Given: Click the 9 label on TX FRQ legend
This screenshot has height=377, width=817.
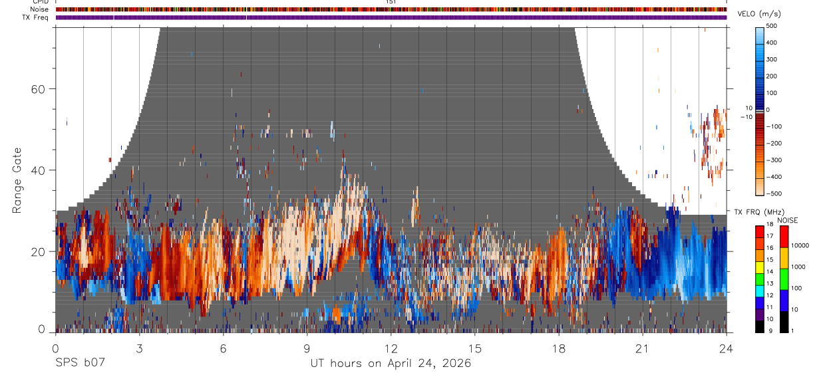Looking at the screenshot, I should pos(770,330).
